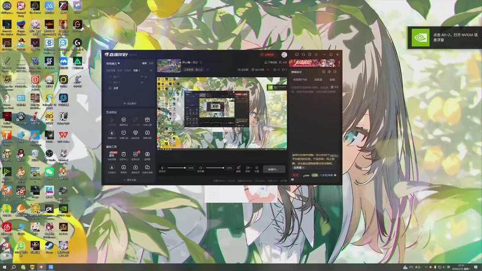Click 添加素材 add source button

tap(130, 104)
